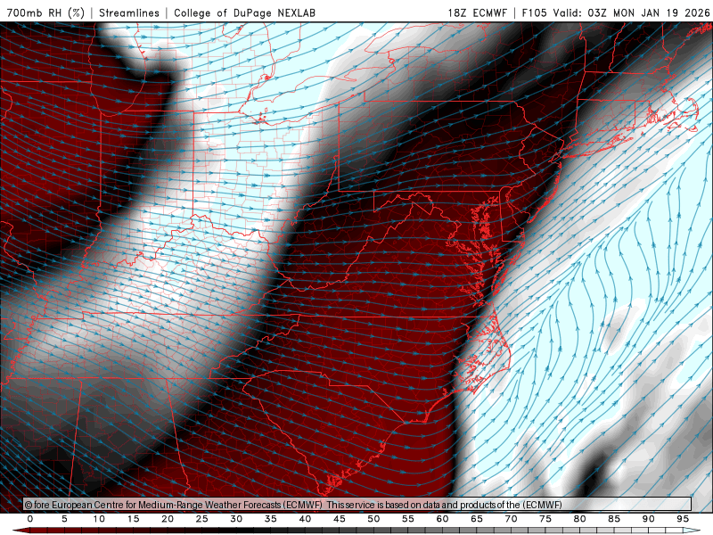Click the "5" colorbar scale label
This screenshot has height=535, width=713.
point(64,519)
